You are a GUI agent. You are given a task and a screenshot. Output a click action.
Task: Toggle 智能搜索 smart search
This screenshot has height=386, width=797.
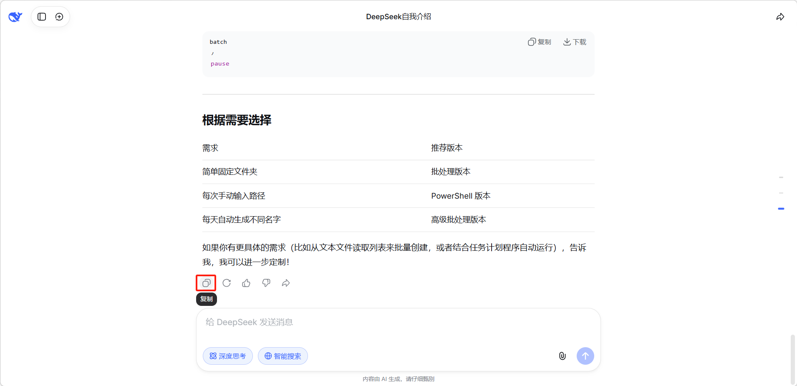coord(283,356)
